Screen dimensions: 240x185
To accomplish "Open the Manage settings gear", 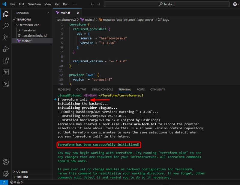I will [6, 174].
